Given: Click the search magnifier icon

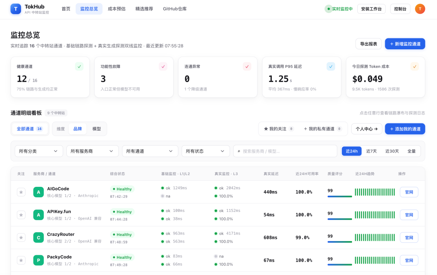Looking at the screenshot, I should pyautogui.click(x=239, y=151).
